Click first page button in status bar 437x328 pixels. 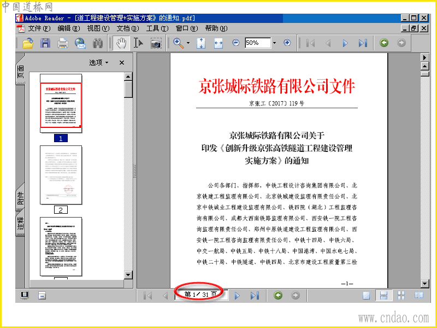pyautogui.click(x=147, y=295)
